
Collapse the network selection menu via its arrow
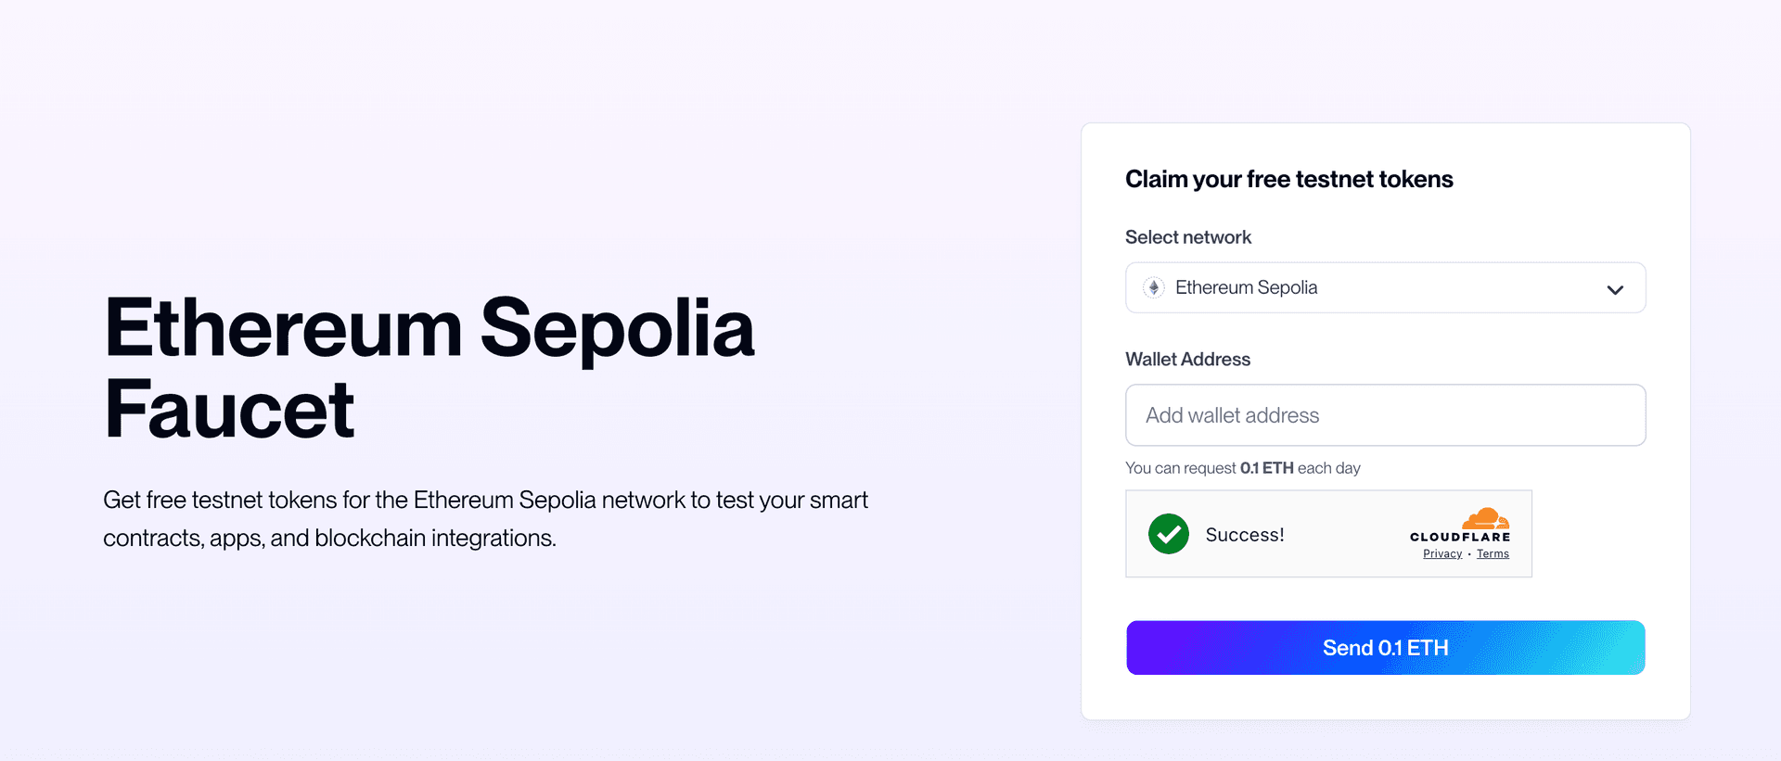pyautogui.click(x=1615, y=288)
